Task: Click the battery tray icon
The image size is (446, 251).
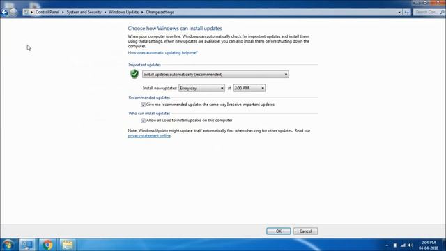Action: (395, 245)
